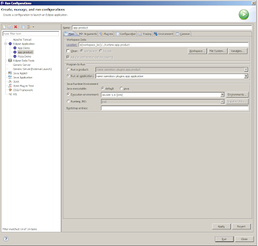Click the New launch configuration icon
Viewport: 258px width, 246px height.
pyautogui.click(x=4, y=27)
